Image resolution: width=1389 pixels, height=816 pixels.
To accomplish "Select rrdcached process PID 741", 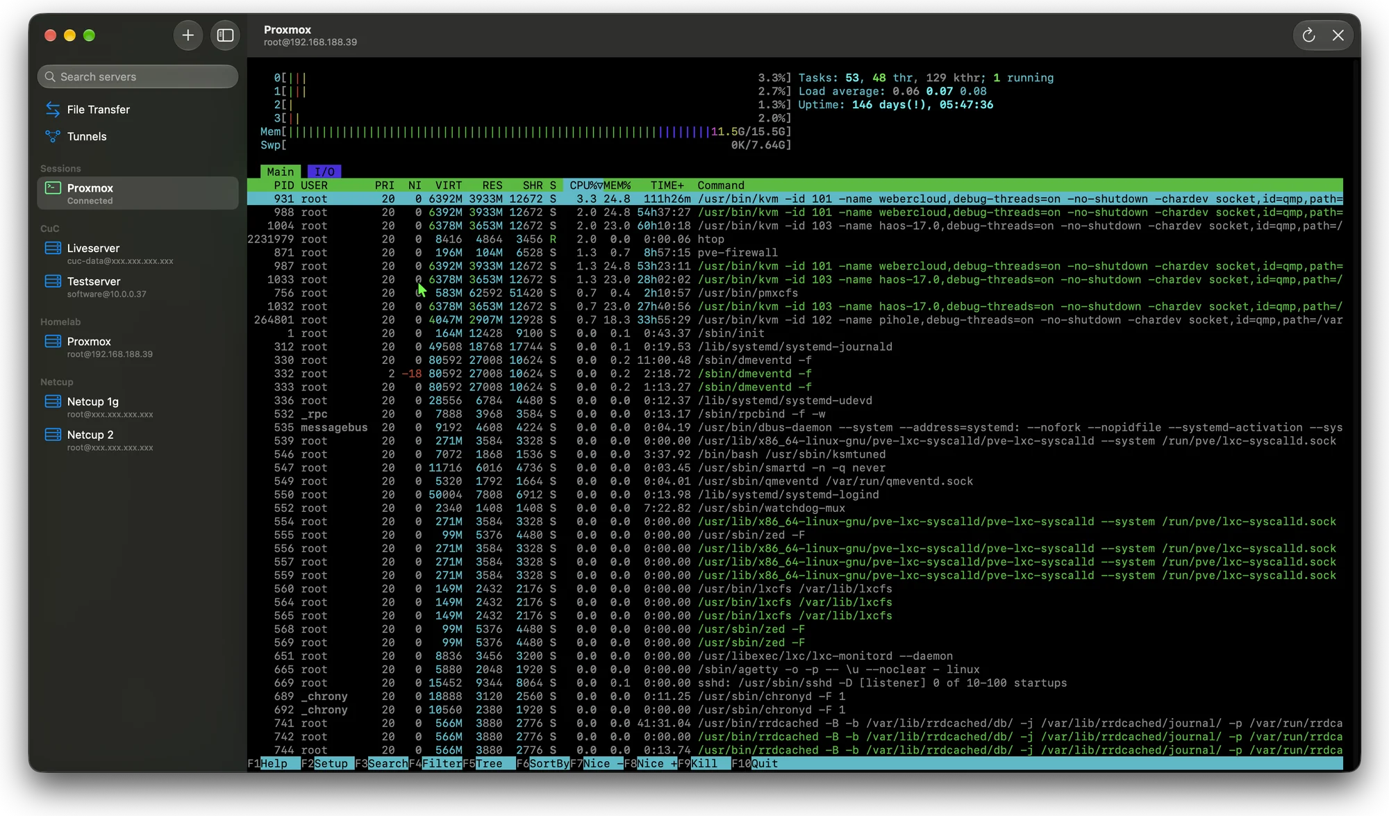I will 795,724.
